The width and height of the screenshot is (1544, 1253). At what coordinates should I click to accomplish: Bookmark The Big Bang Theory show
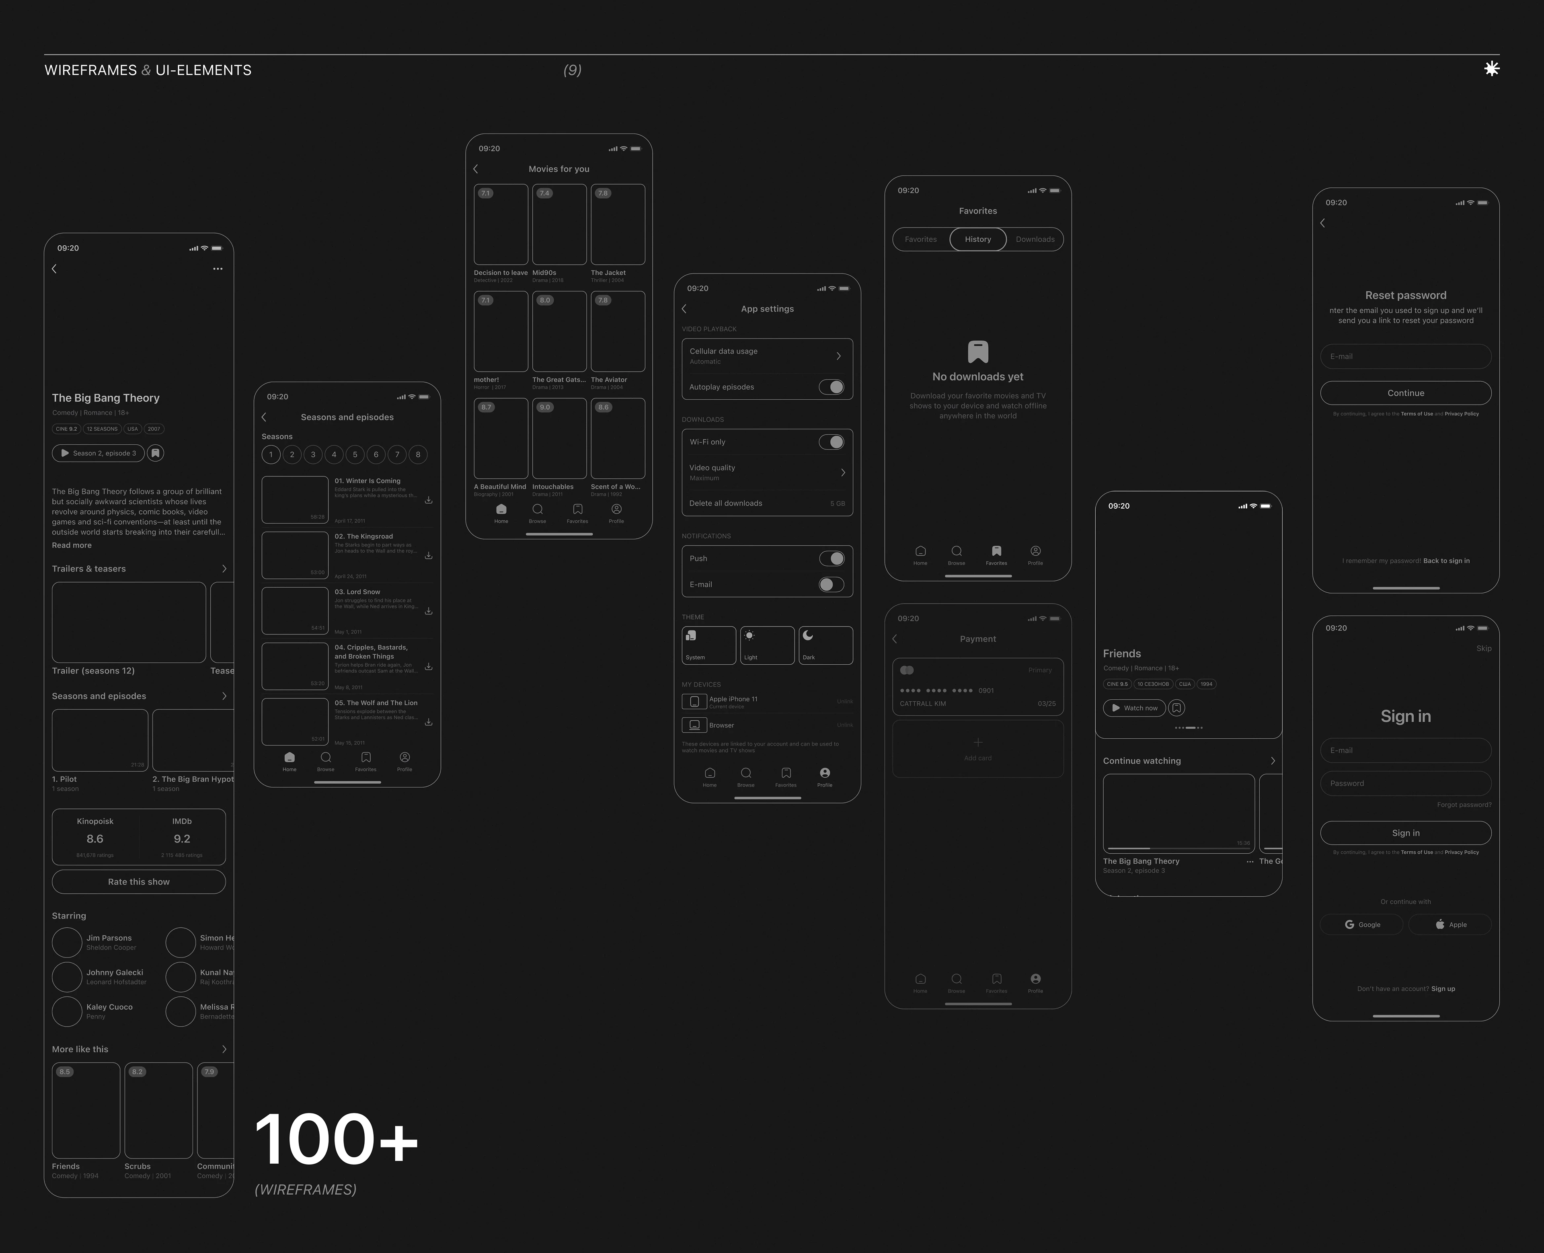[x=155, y=453]
